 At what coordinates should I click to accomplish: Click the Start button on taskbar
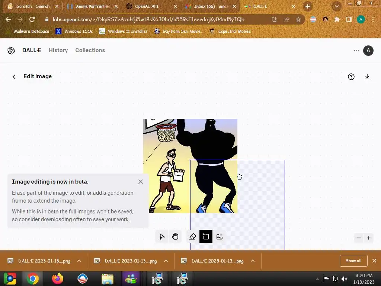[x=10, y=279]
